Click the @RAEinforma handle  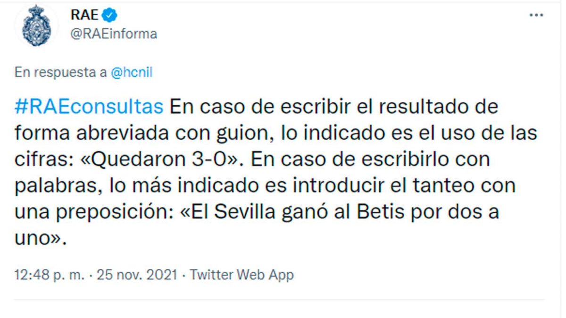click(x=114, y=34)
